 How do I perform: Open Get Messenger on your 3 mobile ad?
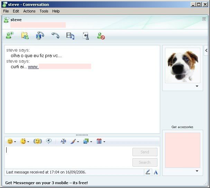pos(46,183)
